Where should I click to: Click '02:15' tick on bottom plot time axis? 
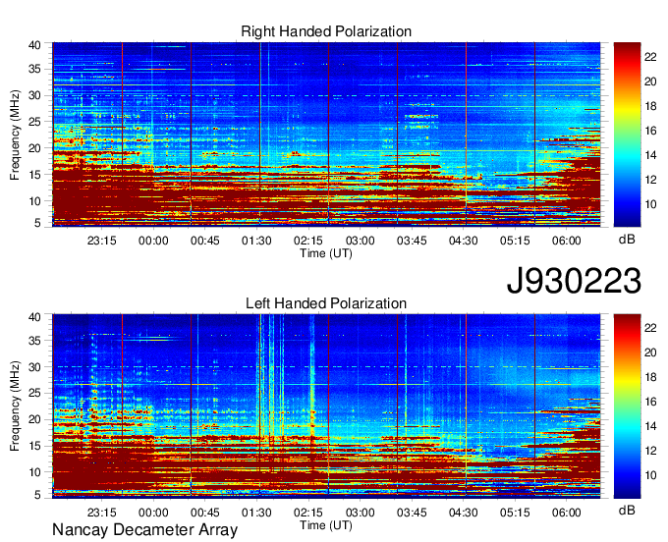tap(308, 513)
